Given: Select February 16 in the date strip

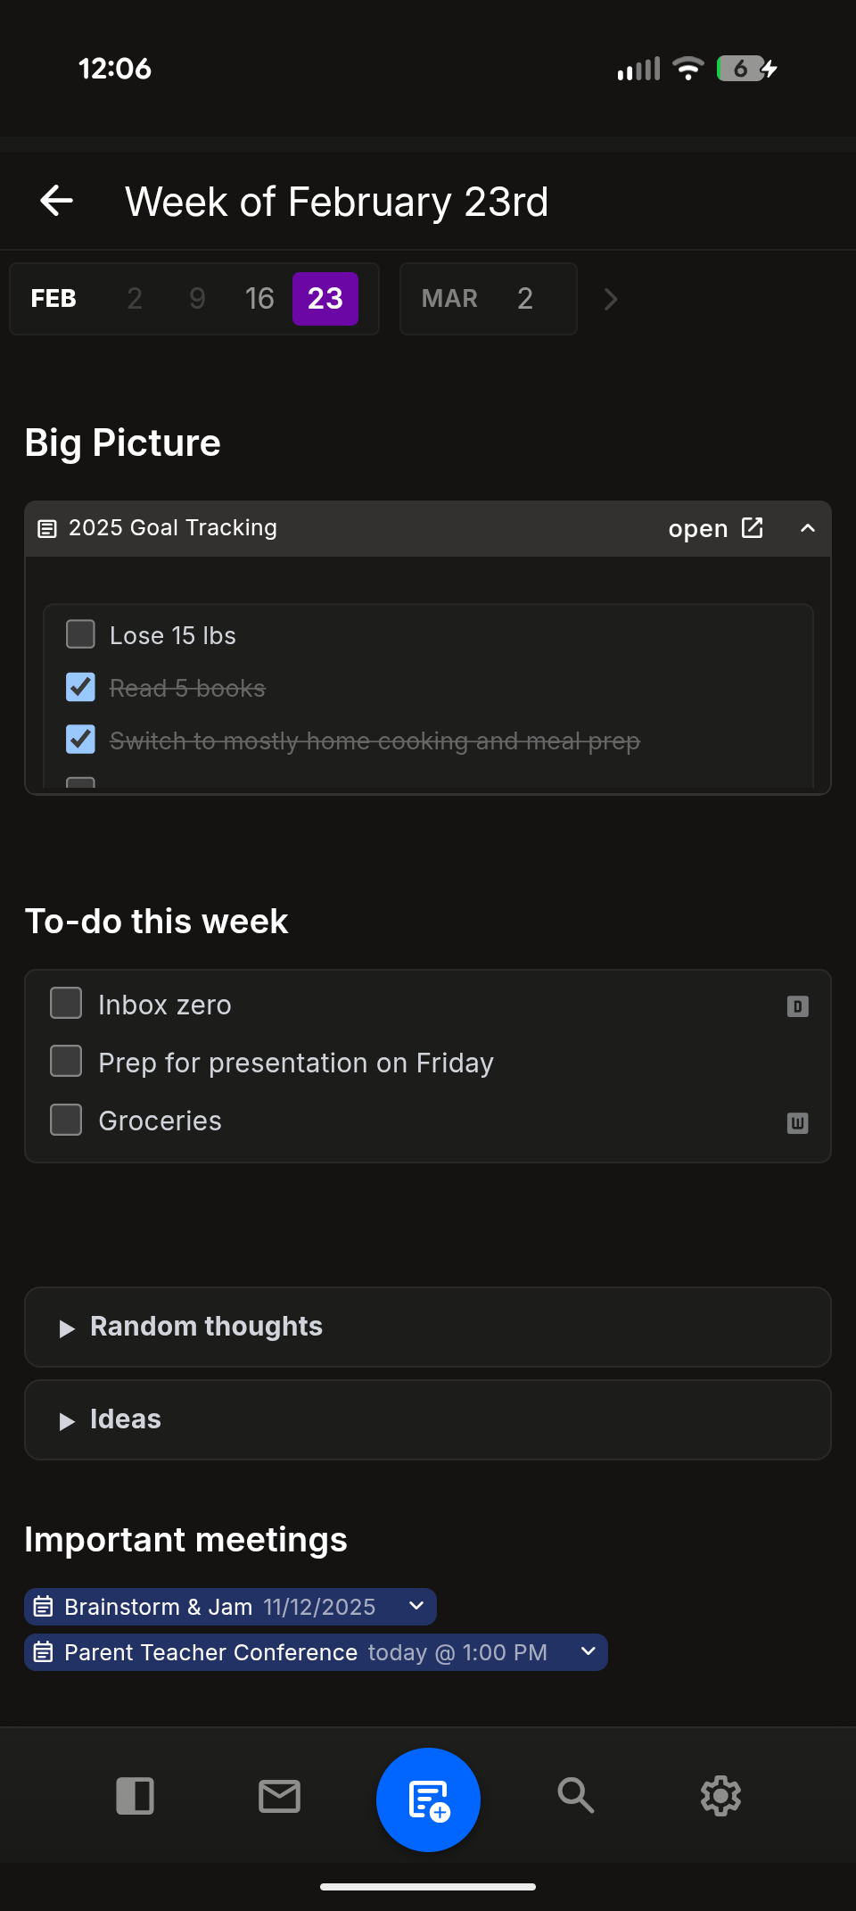Looking at the screenshot, I should (x=259, y=299).
